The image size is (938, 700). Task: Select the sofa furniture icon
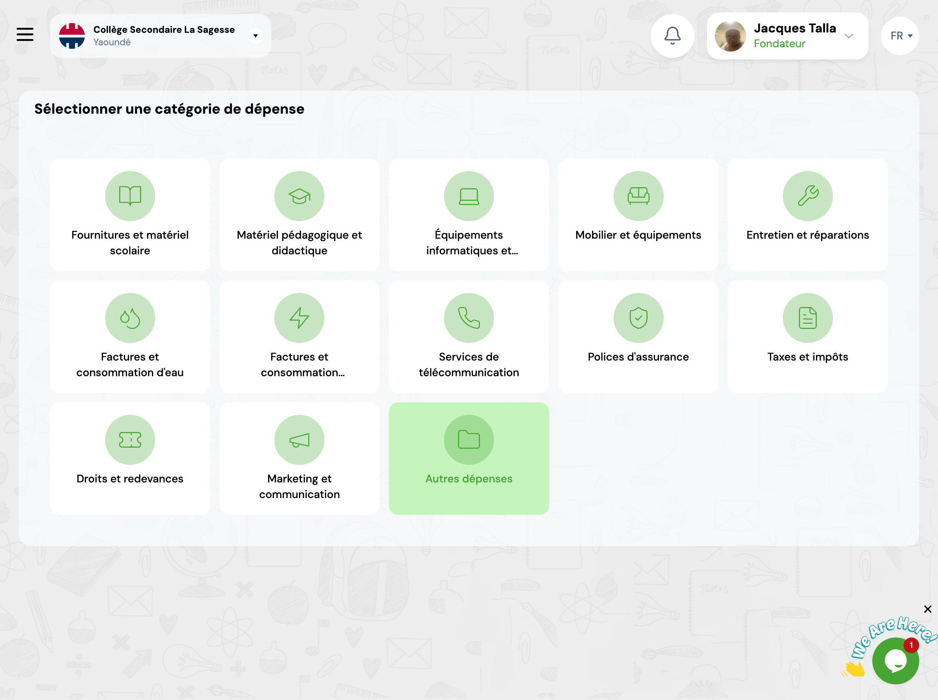(638, 196)
